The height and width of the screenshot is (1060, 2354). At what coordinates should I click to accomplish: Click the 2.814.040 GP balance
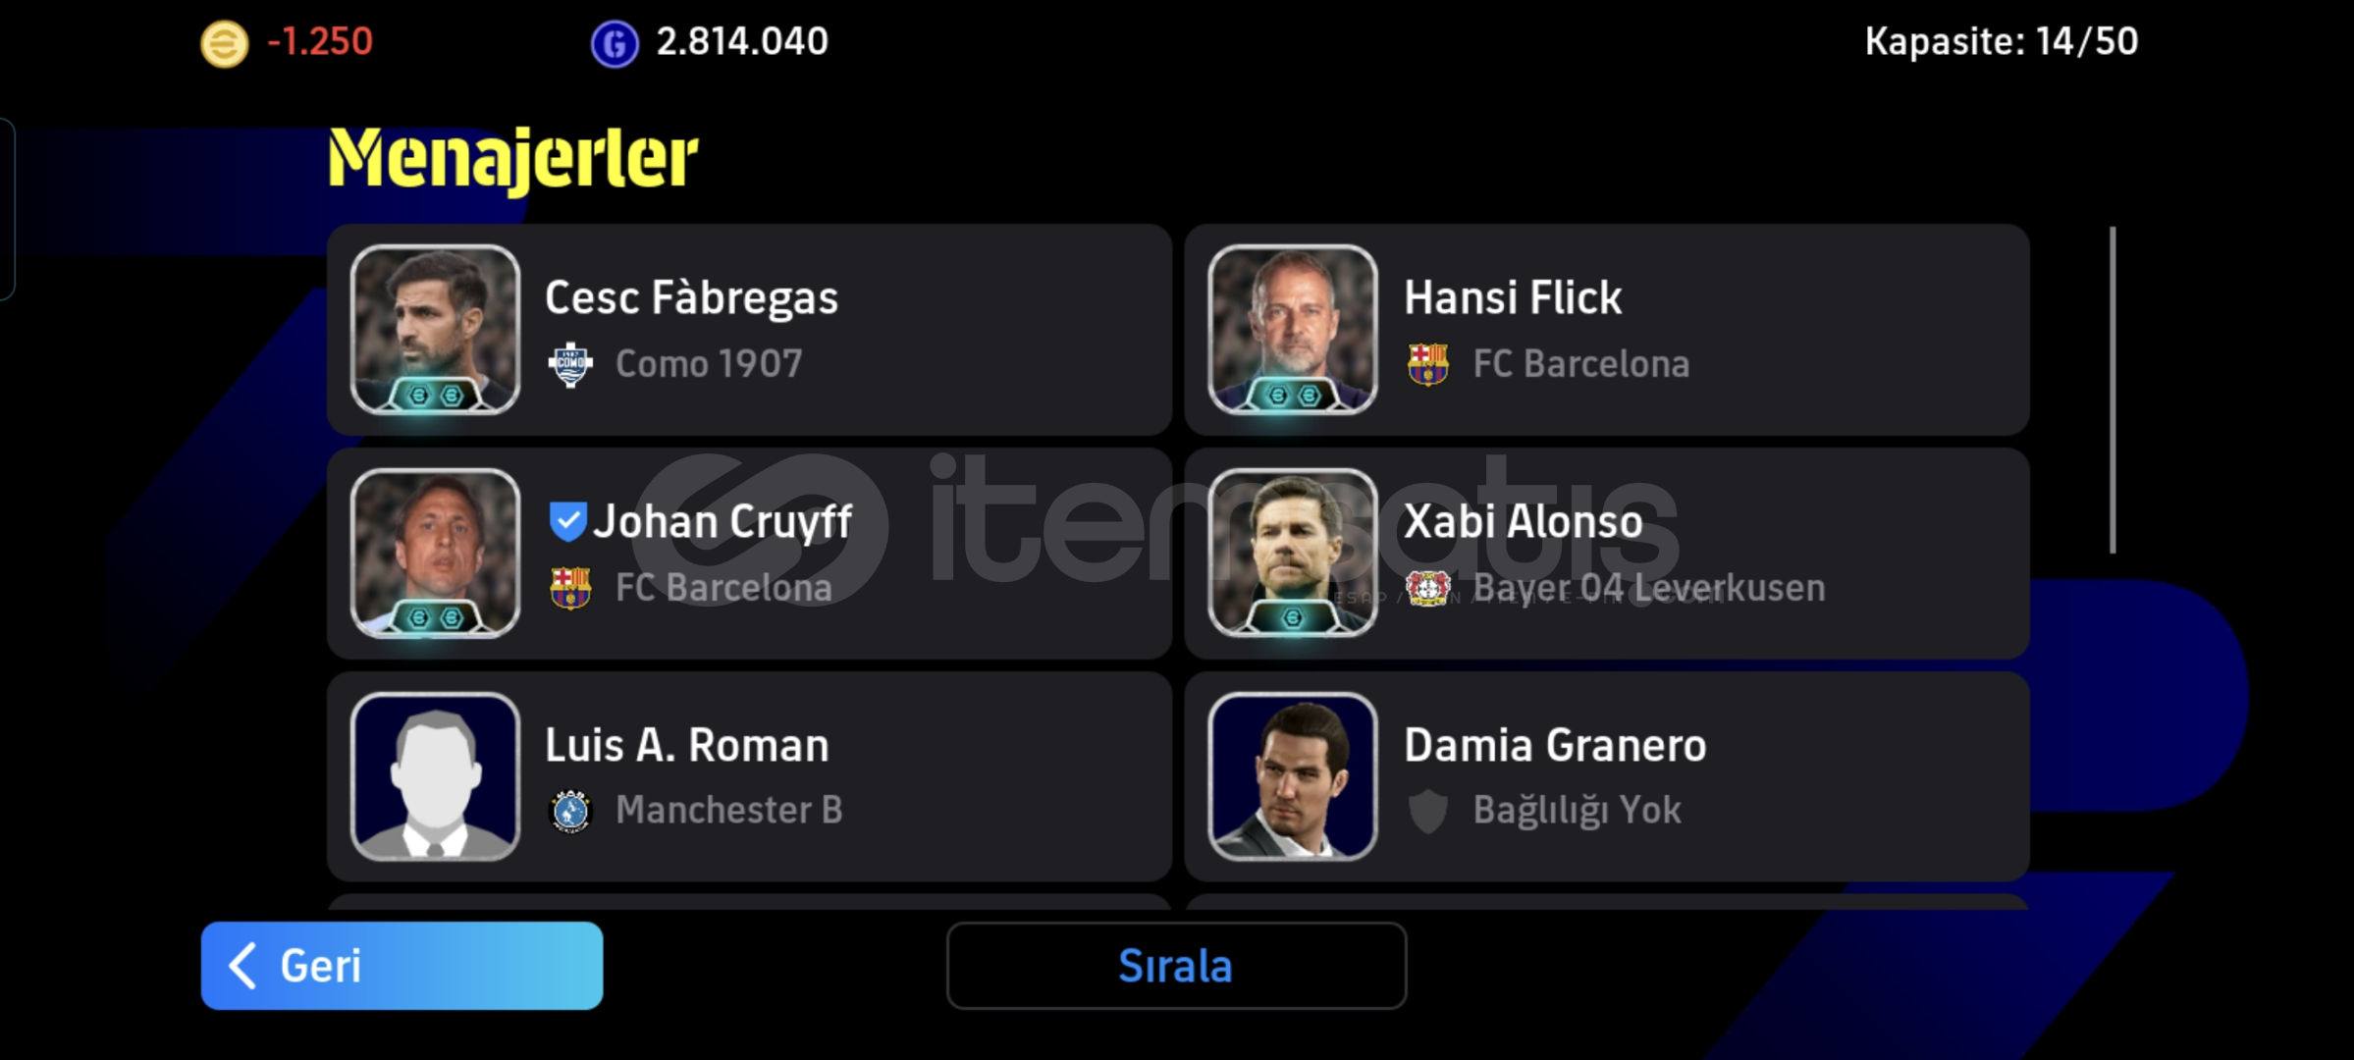coord(742,42)
